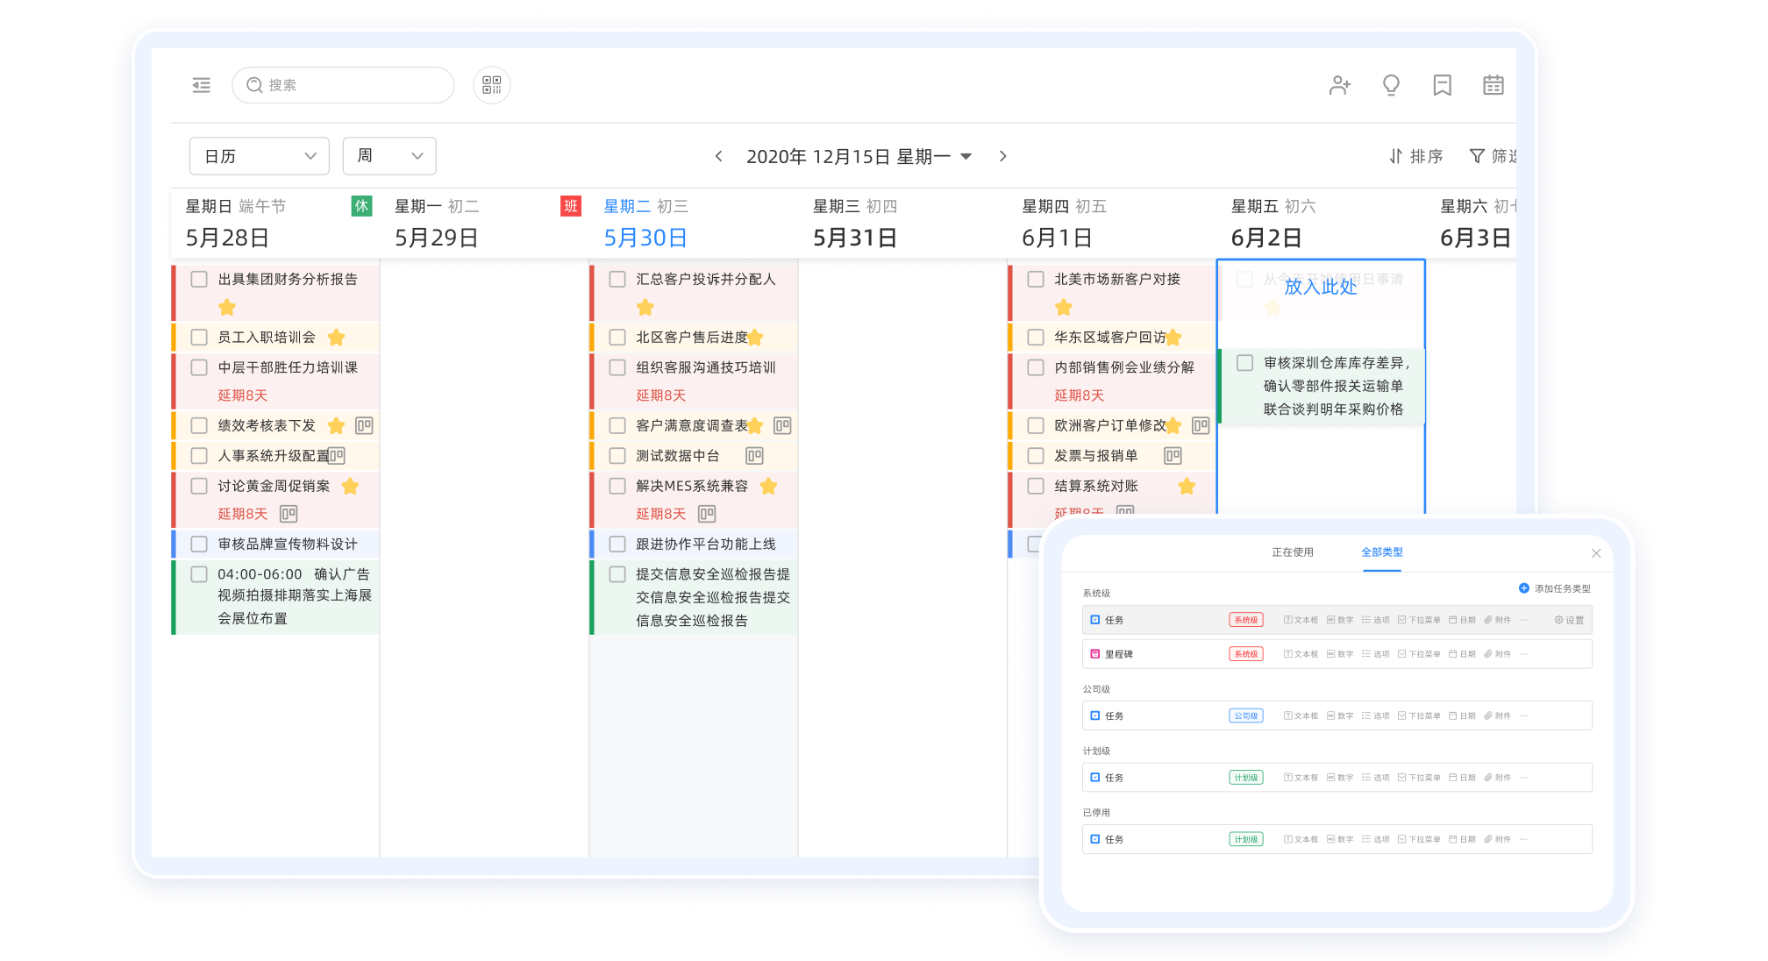This screenshot has height=961, width=1768.
Task: Click 系统级 red tag on 任务 row
Action: [x=1246, y=620]
